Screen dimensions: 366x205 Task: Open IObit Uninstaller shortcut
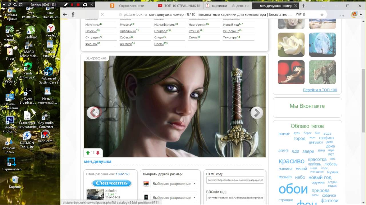coord(50,14)
